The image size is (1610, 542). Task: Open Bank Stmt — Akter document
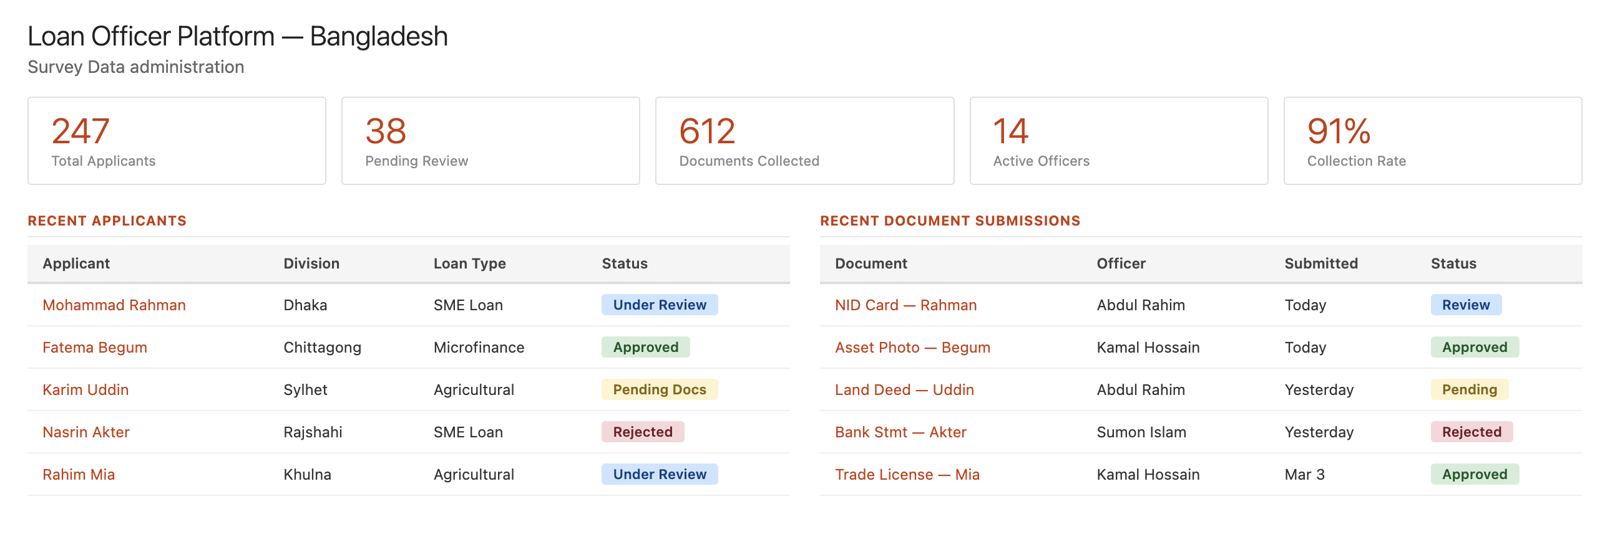(x=900, y=432)
